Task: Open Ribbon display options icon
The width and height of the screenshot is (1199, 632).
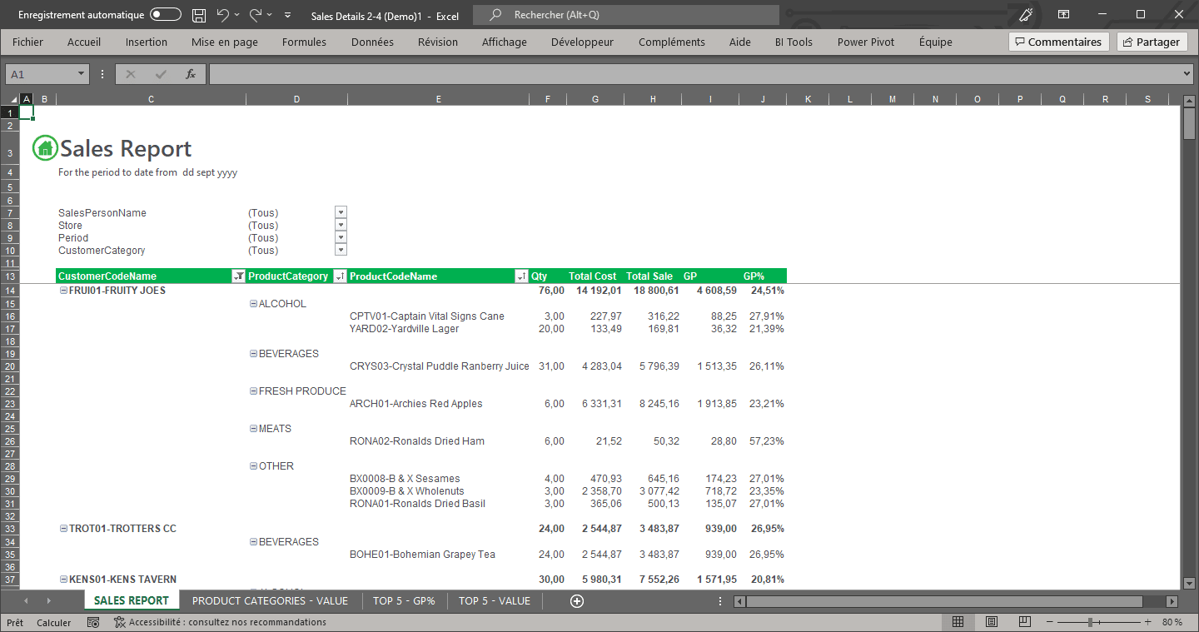Action: (x=1064, y=15)
